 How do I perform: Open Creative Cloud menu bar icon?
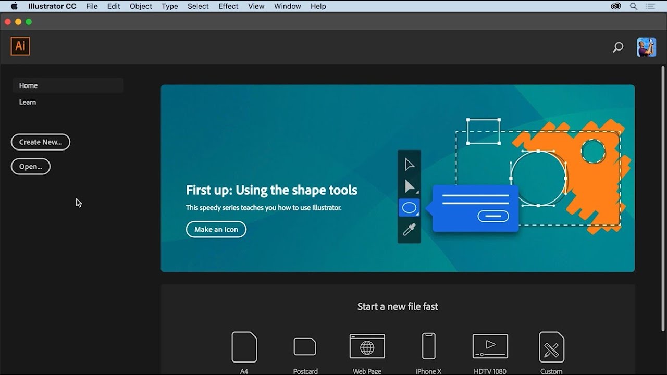(616, 6)
